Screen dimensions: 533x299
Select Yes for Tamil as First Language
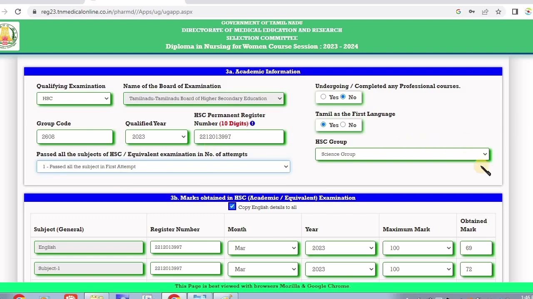(x=324, y=125)
